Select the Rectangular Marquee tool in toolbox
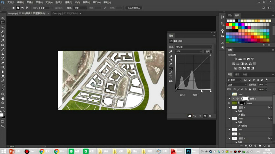 3,22
